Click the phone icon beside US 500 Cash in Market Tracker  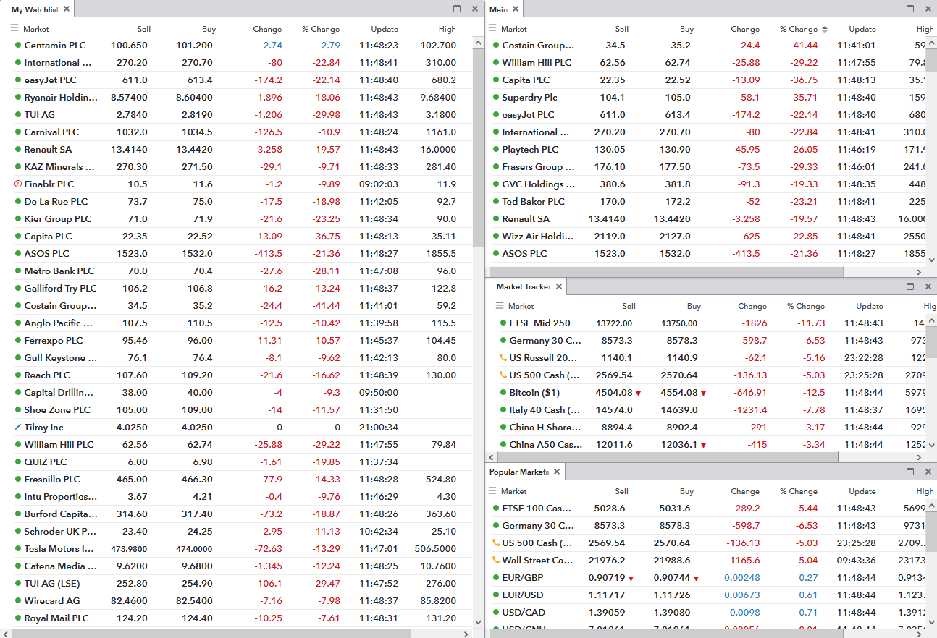(x=503, y=375)
